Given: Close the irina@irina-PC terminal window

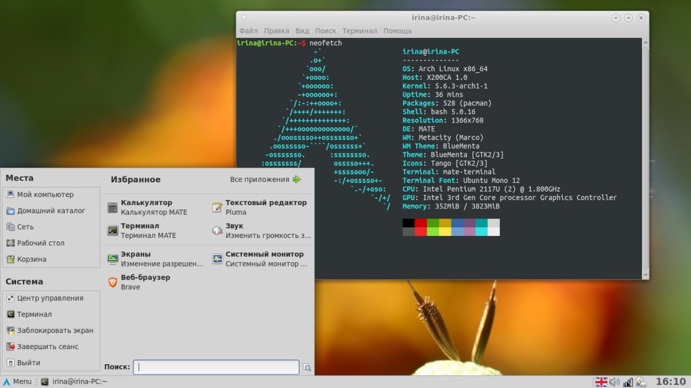Looking at the screenshot, I should coord(641,18).
